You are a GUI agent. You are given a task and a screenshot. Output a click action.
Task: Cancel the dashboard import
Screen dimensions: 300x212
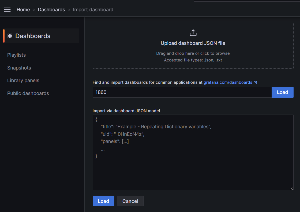(x=130, y=201)
